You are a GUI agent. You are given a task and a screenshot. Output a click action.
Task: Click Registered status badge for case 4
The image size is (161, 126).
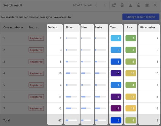pos(36,73)
